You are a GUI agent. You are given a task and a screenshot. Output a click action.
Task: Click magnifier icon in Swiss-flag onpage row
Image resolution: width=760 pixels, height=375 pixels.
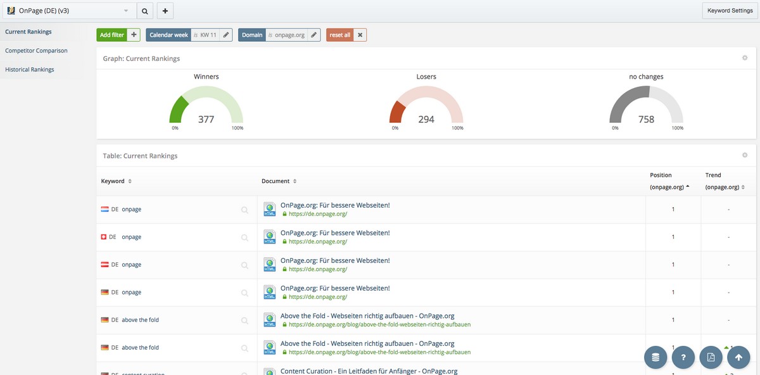[244, 238]
